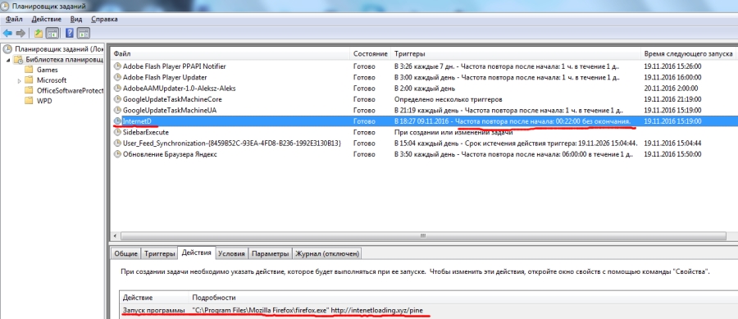Open the blue question mark Help icon
738x319 pixels.
point(70,33)
